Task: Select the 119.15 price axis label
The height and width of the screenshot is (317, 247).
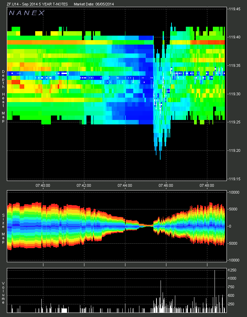Action: click(234, 179)
